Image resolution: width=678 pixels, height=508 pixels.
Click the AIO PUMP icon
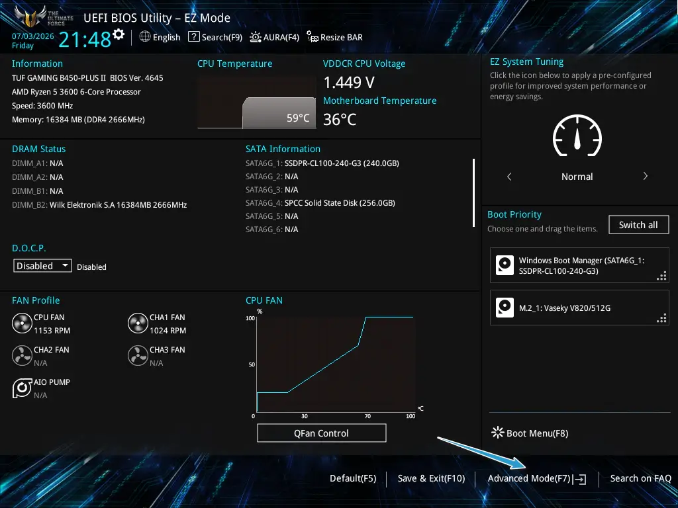[x=22, y=388]
